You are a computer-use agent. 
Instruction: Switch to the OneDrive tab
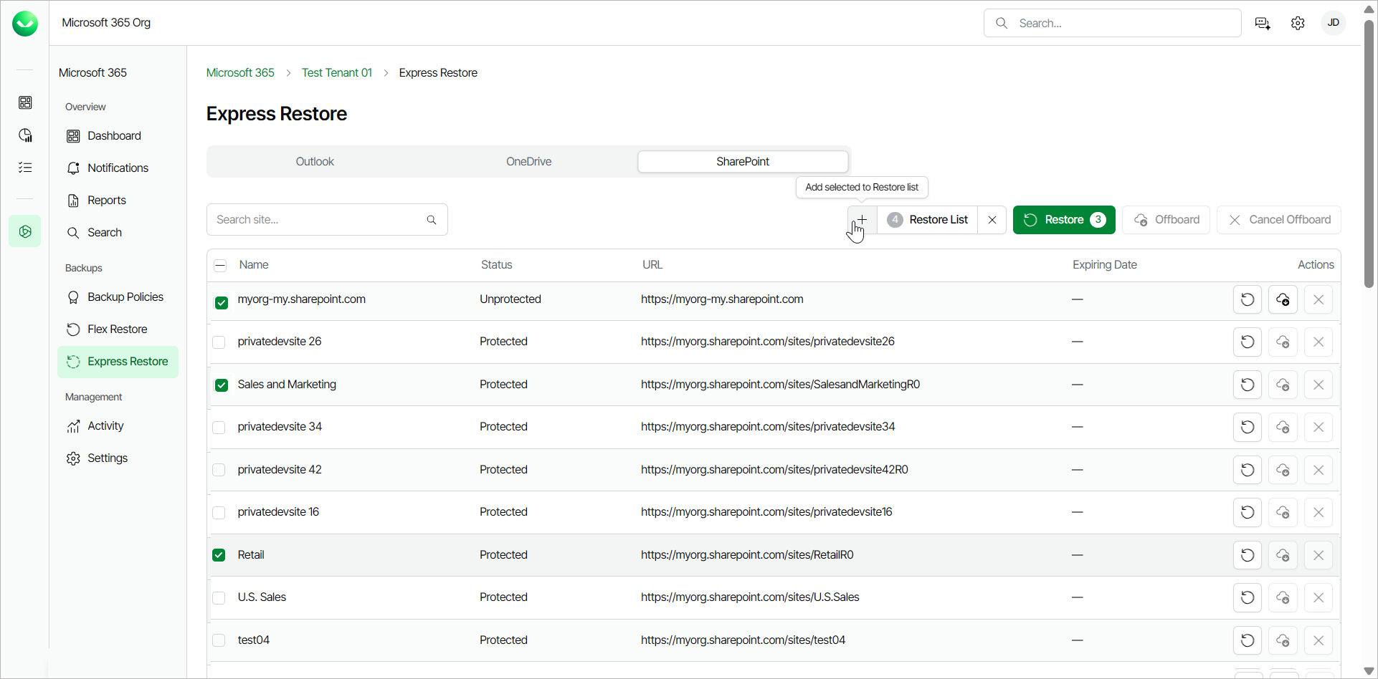pyautogui.click(x=528, y=162)
